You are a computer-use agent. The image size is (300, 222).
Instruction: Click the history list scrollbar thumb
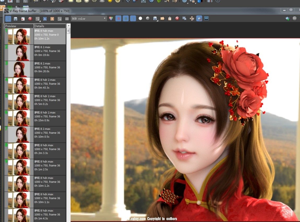[68, 31]
